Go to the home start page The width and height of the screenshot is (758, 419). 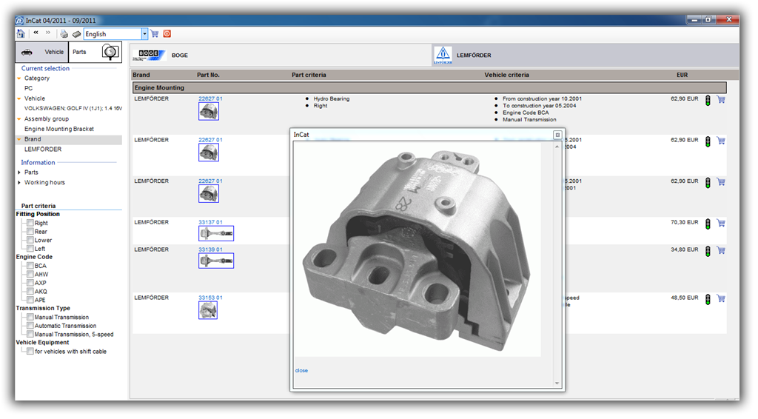[x=21, y=33]
